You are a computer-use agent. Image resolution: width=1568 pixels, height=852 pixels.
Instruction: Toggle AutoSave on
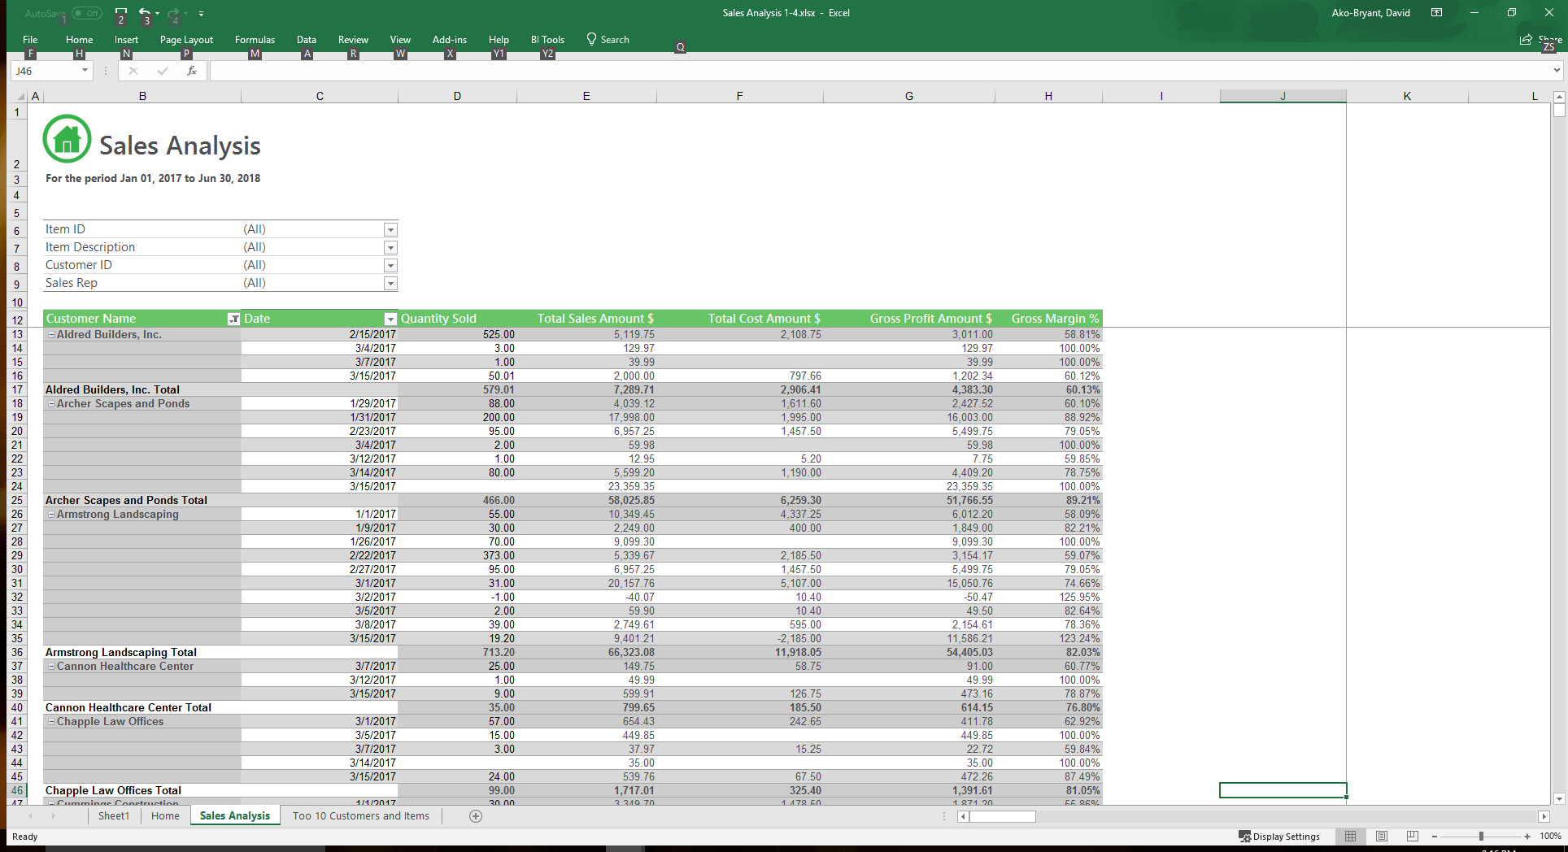tap(86, 13)
